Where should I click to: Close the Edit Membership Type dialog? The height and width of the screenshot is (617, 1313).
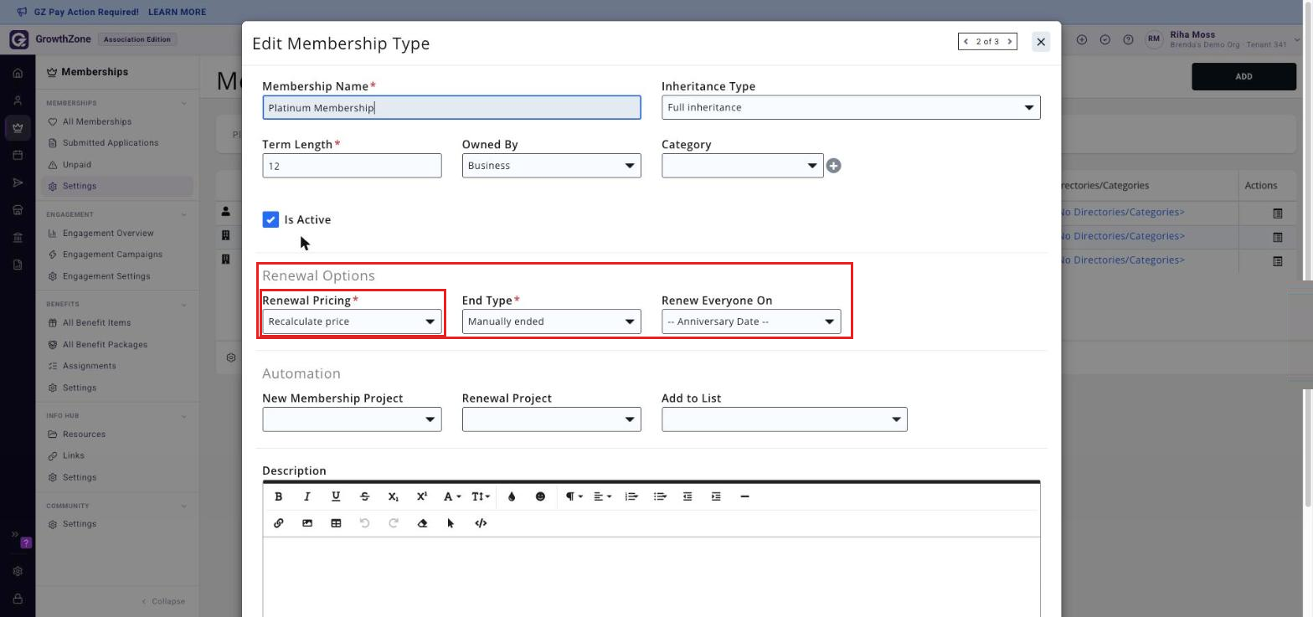[x=1041, y=41]
